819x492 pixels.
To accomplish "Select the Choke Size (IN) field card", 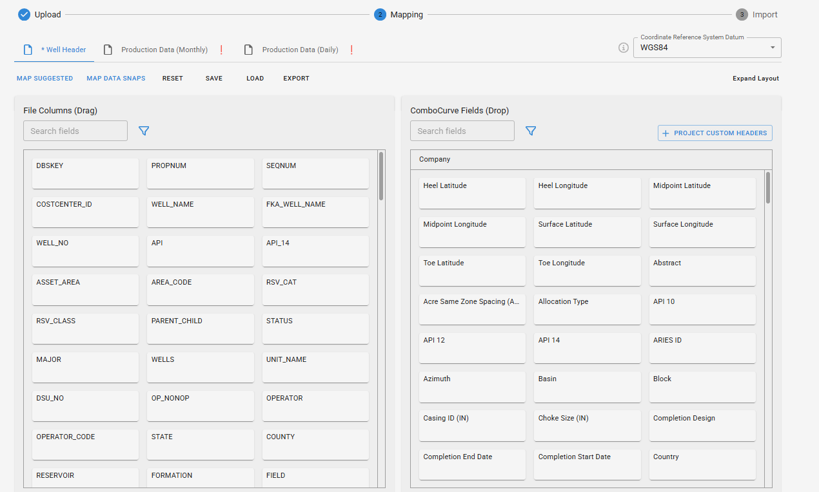I will tap(587, 426).
